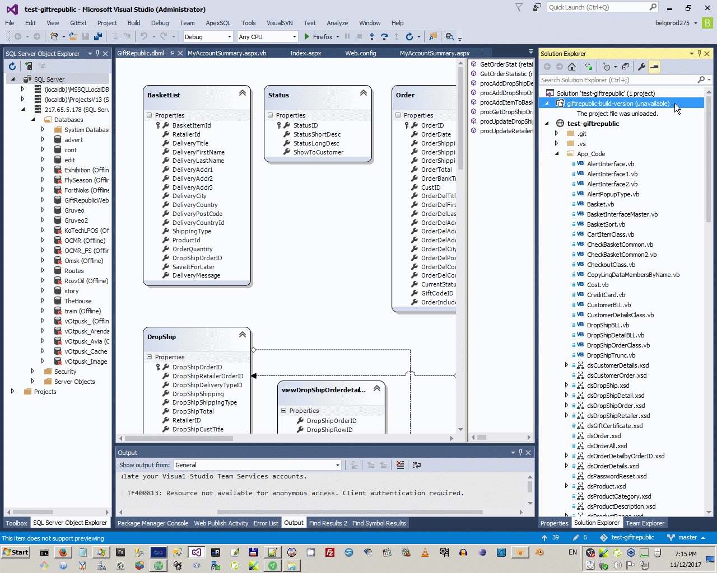717x573 pixels.
Task: Start debugging with the Firefox play button
Action: [x=307, y=36]
